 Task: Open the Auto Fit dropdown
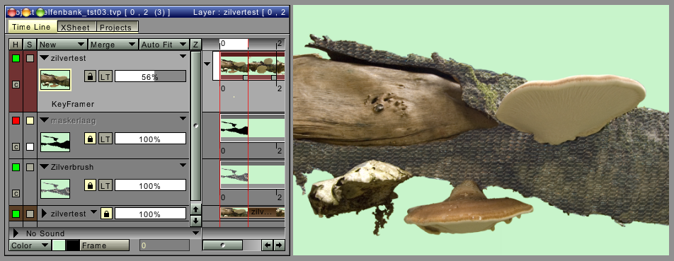(164, 45)
